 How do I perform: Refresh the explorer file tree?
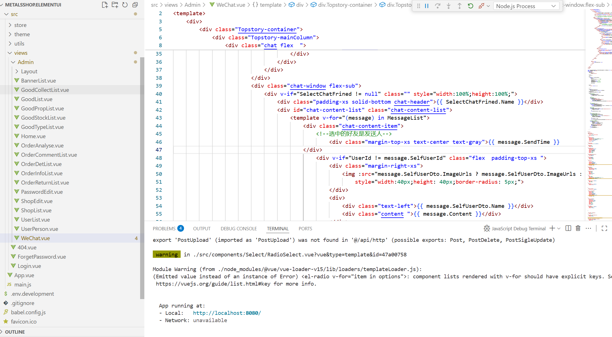125,5
